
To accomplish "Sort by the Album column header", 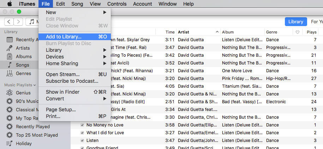I will click(242, 32).
